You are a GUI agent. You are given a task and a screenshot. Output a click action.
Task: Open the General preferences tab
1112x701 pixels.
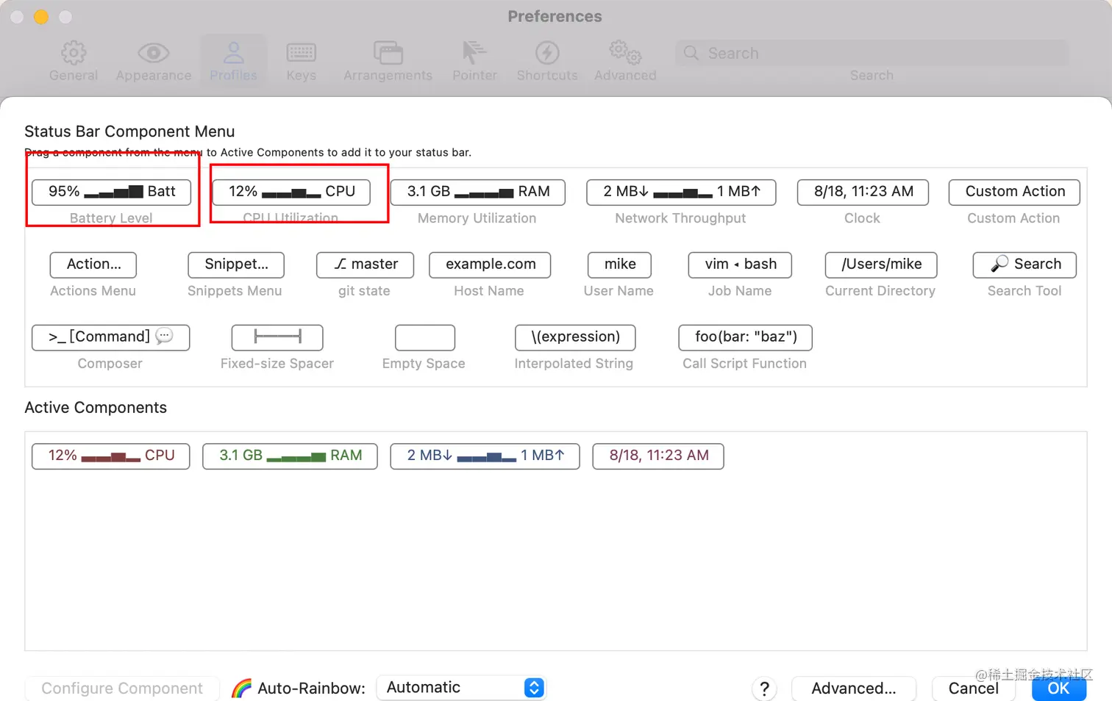click(74, 61)
